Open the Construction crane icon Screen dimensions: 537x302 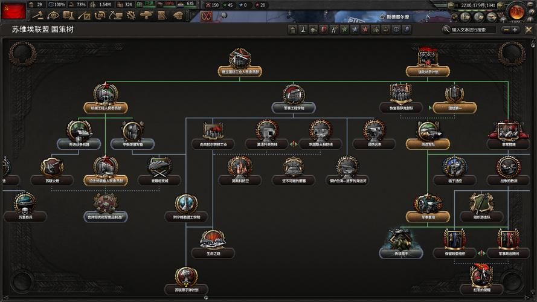click(115, 16)
